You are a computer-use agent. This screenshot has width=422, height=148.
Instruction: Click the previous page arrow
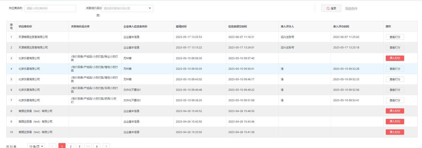pos(53,146)
